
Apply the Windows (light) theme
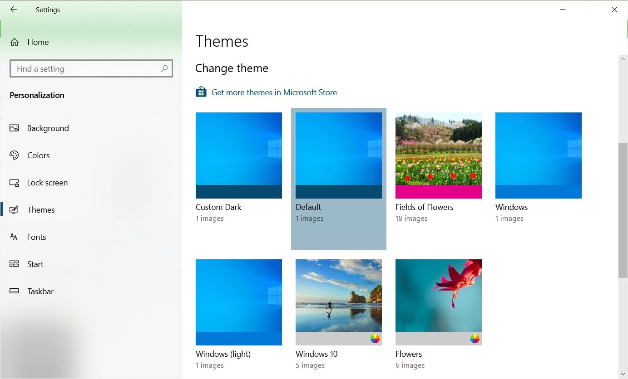point(239,302)
